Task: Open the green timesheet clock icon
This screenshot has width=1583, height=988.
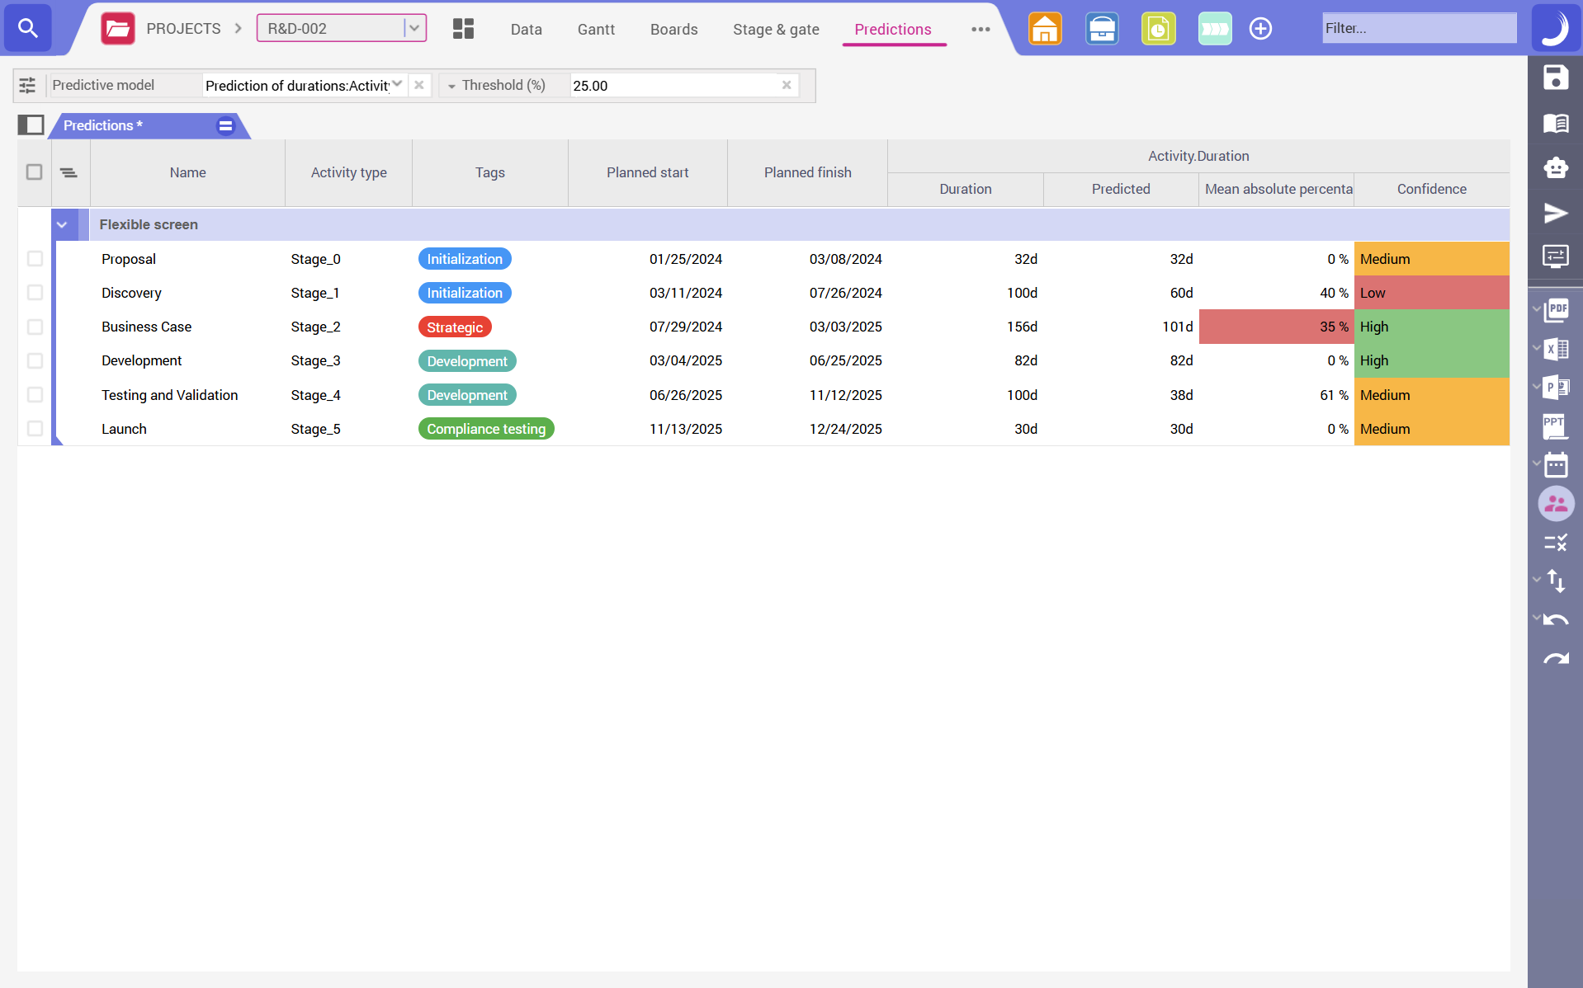Action: pyautogui.click(x=1159, y=29)
